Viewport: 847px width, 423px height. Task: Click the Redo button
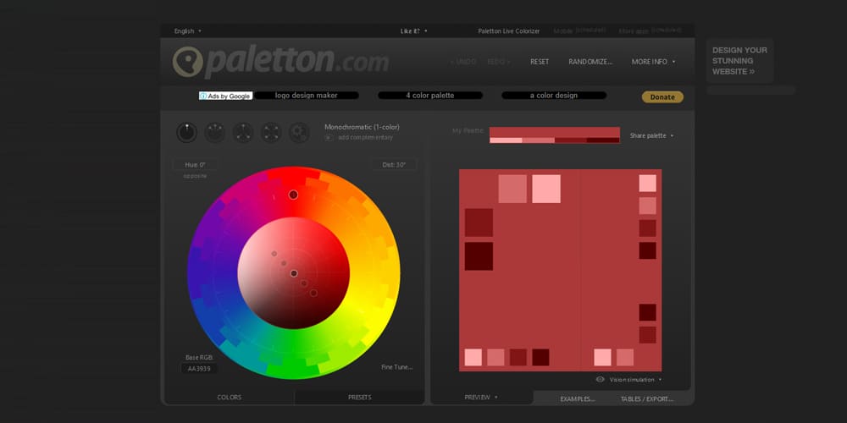pos(498,62)
